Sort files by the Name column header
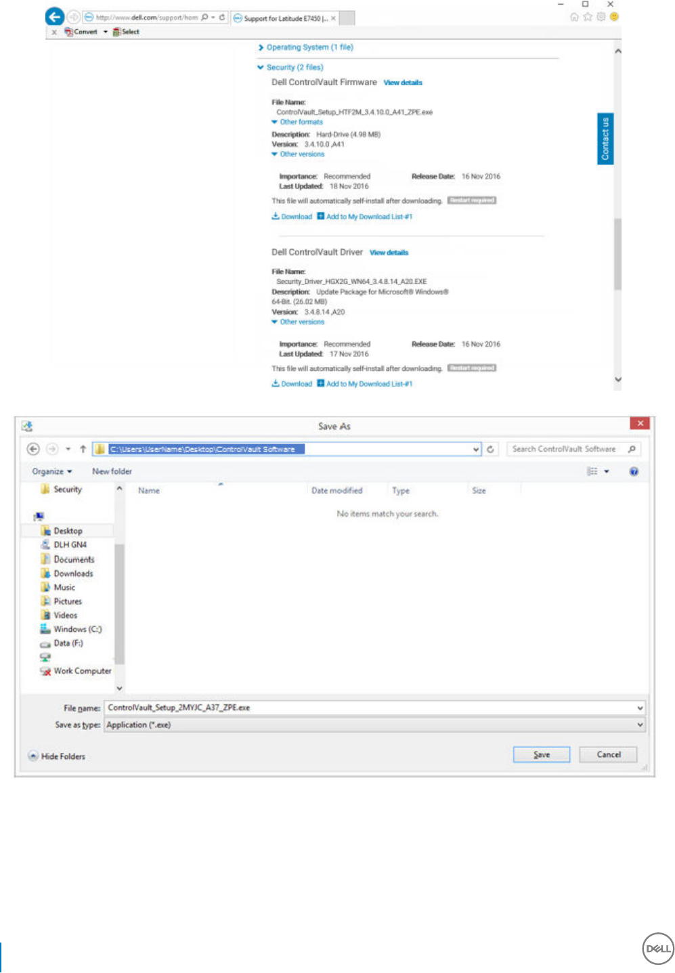The height and width of the screenshot is (973, 675). coord(149,491)
